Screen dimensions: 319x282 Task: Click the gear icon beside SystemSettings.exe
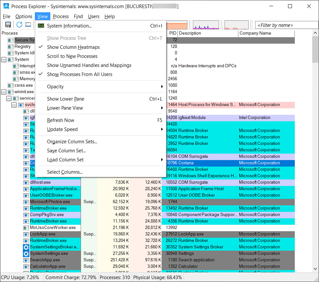point(26,254)
